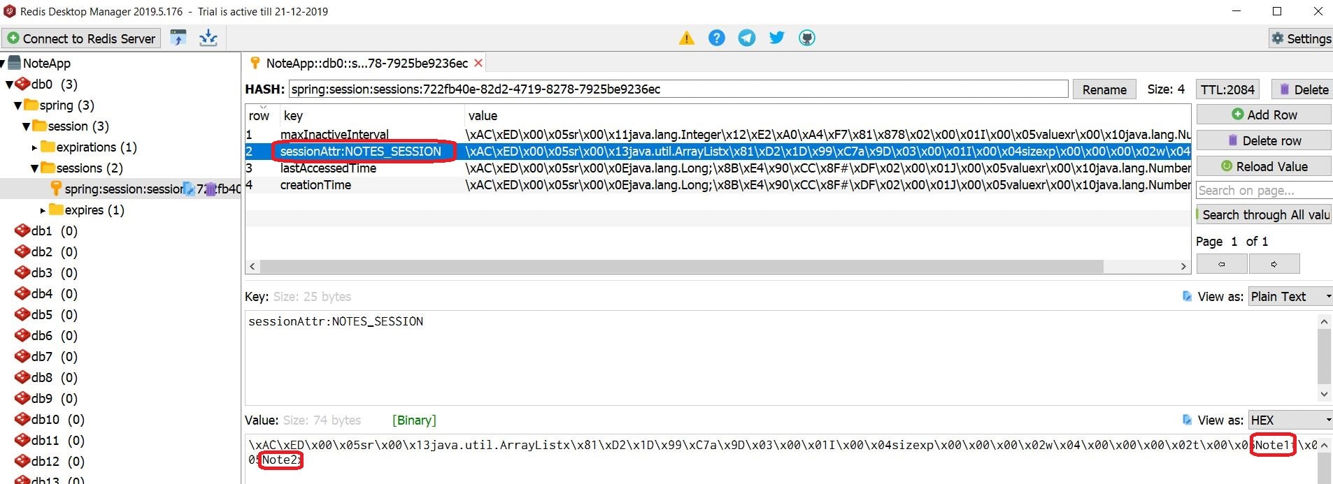
Task: Click Search through All values button
Action: point(1264,214)
